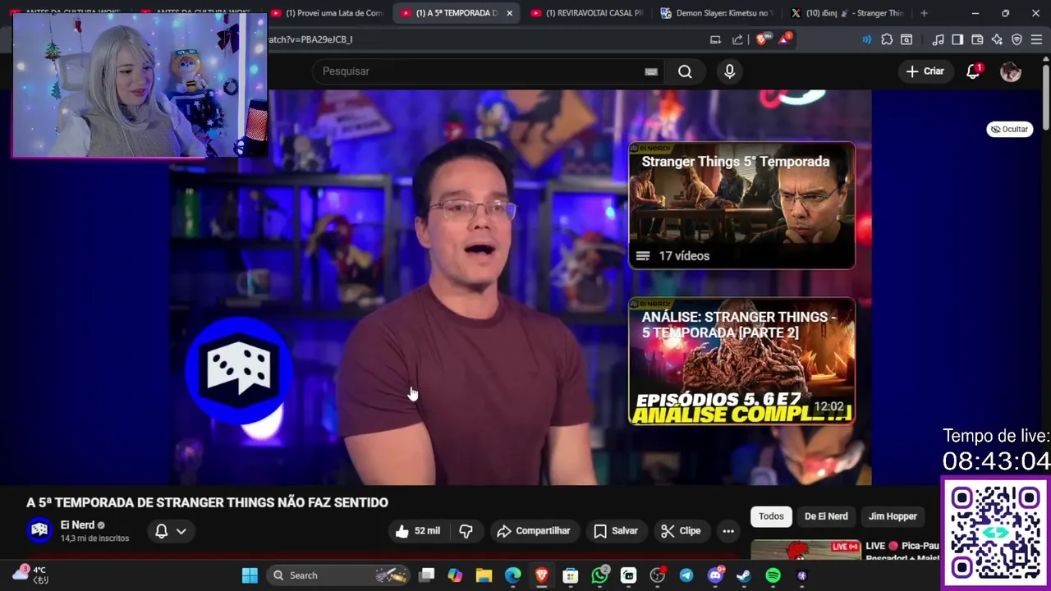Toggle the browser sidebar panel
Viewport: 1051px width, 591px height.
click(957, 39)
